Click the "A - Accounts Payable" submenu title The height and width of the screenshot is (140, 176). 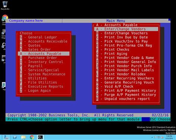point(117,25)
